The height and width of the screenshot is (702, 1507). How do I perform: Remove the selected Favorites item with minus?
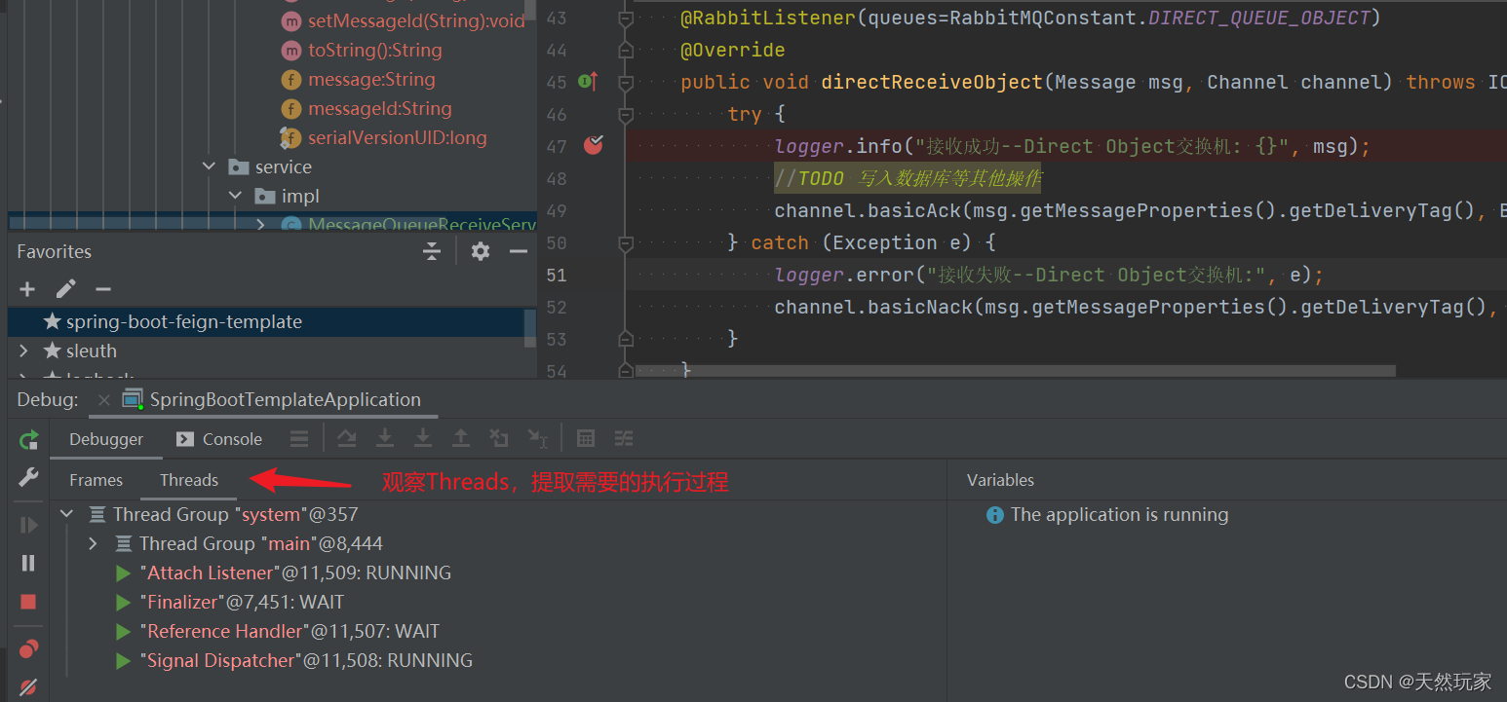point(102,289)
